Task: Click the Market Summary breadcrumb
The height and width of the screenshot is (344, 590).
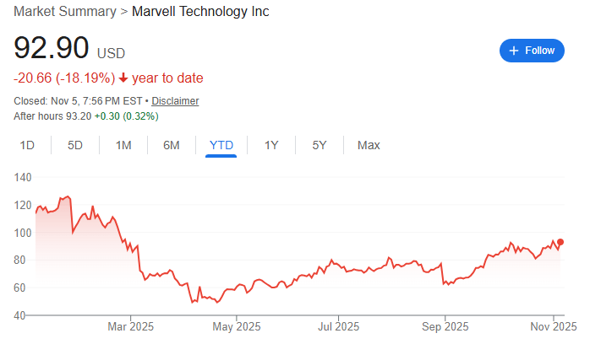Action: (63, 13)
